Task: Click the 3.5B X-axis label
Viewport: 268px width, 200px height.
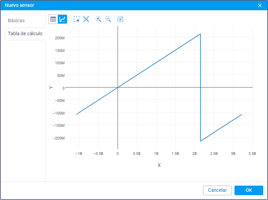Action: click(x=252, y=154)
